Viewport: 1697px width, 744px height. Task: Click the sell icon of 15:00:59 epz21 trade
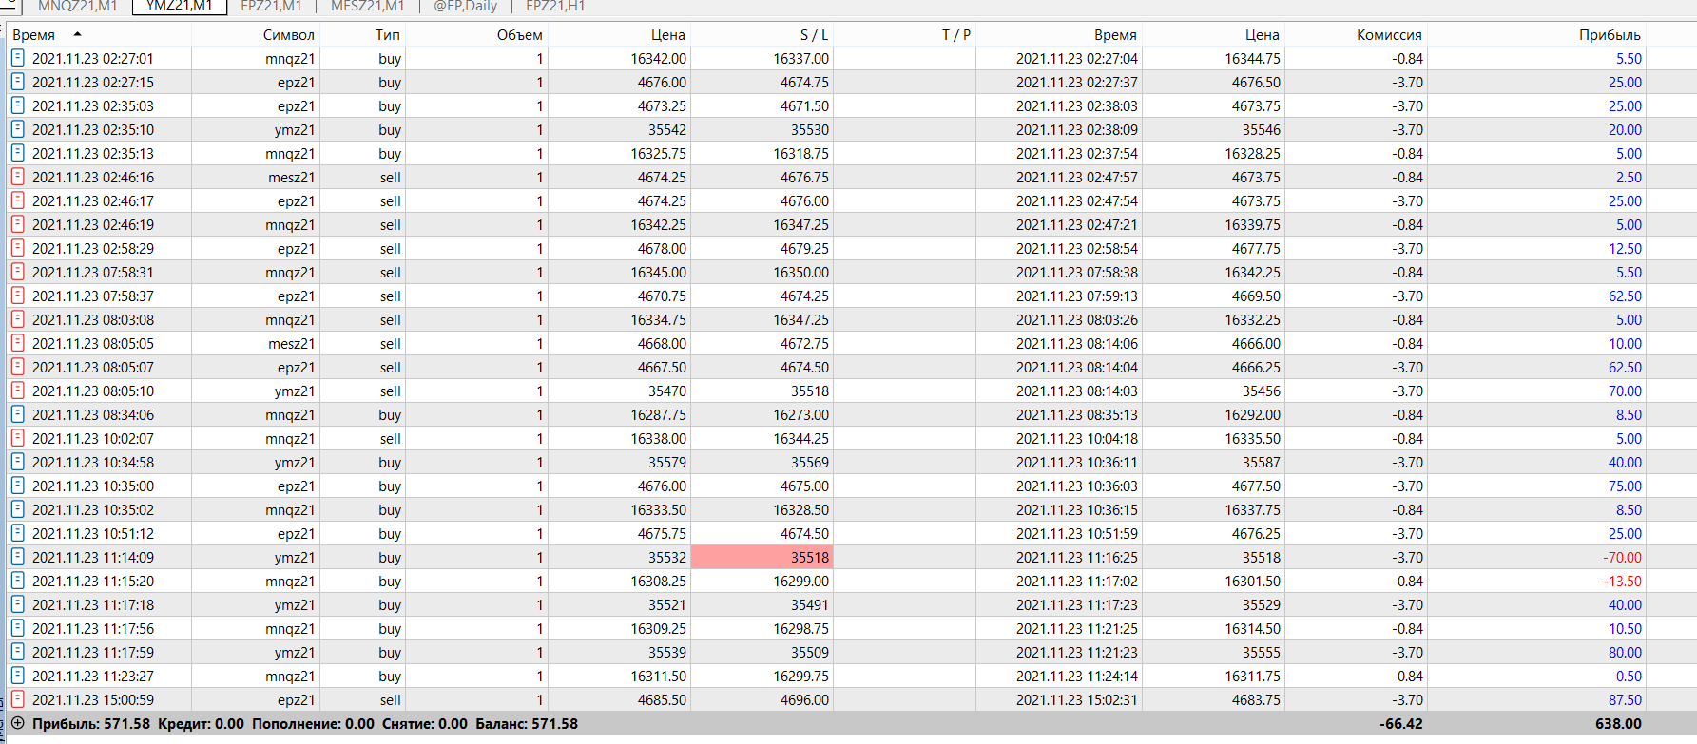point(17,699)
